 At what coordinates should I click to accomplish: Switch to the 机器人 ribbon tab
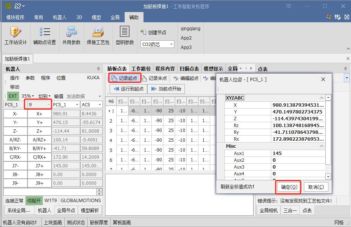click(x=60, y=17)
